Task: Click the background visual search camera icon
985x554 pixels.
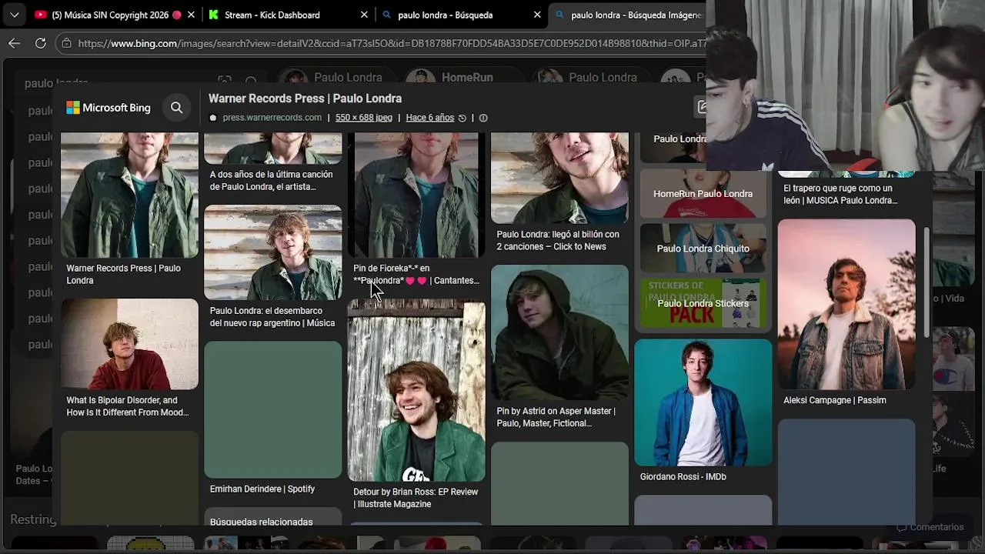Action: [x=224, y=82]
